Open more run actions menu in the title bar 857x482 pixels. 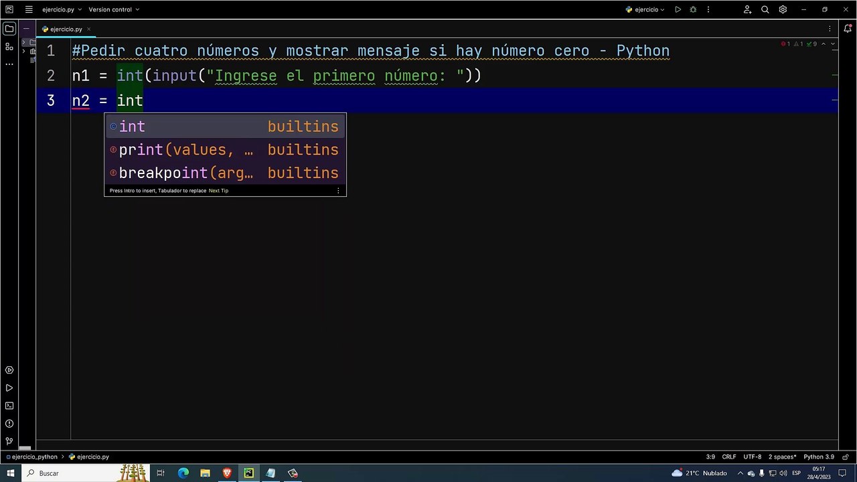[708, 9]
